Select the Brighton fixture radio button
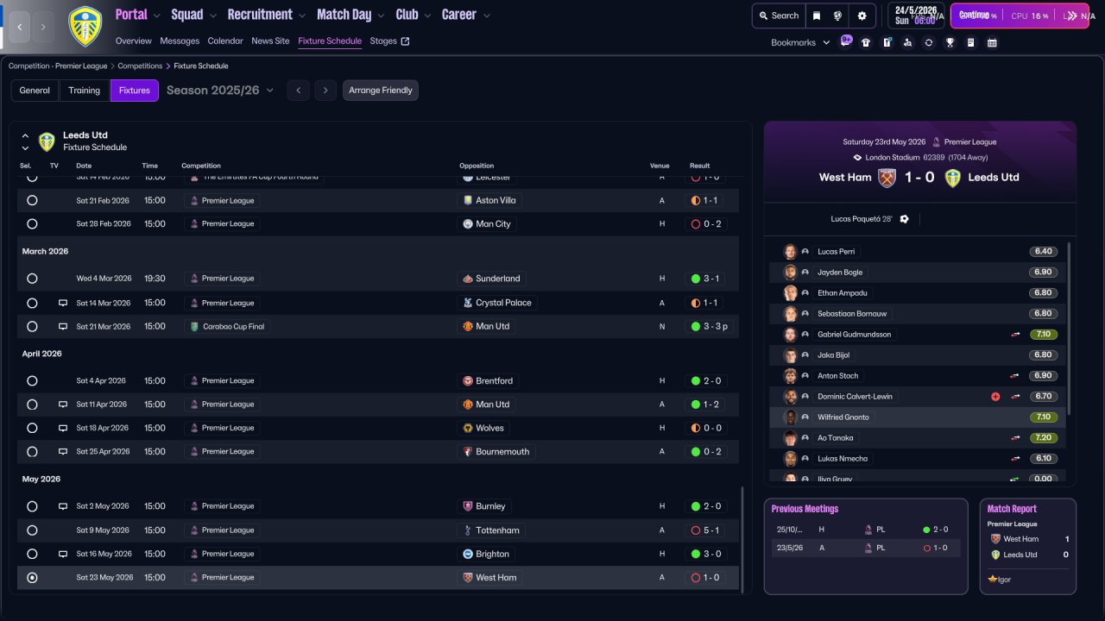 coord(32,554)
